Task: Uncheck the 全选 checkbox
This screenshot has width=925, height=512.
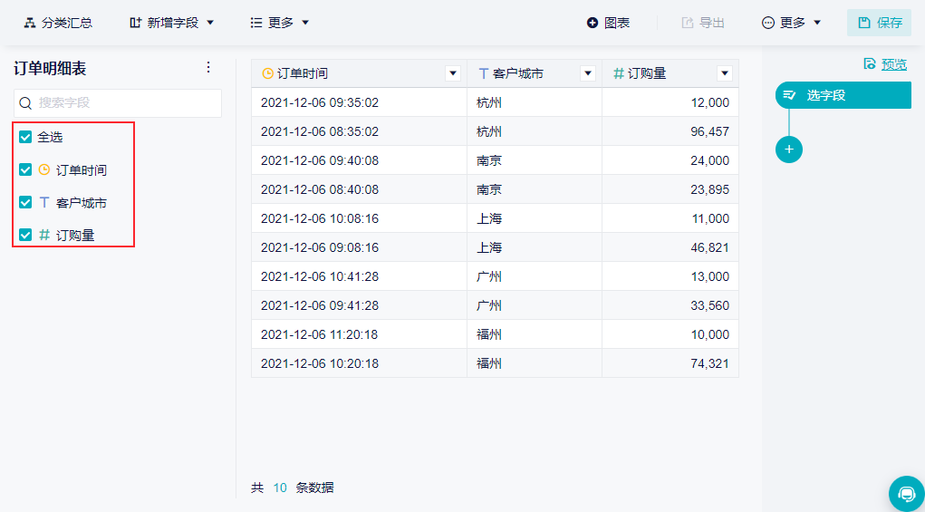Action: click(x=25, y=137)
